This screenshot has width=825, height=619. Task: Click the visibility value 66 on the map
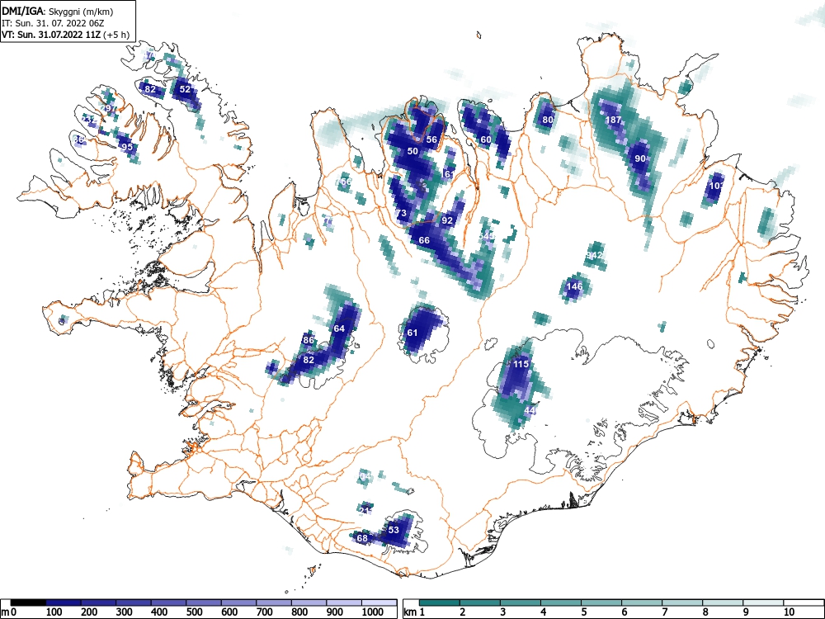pyautogui.click(x=424, y=240)
